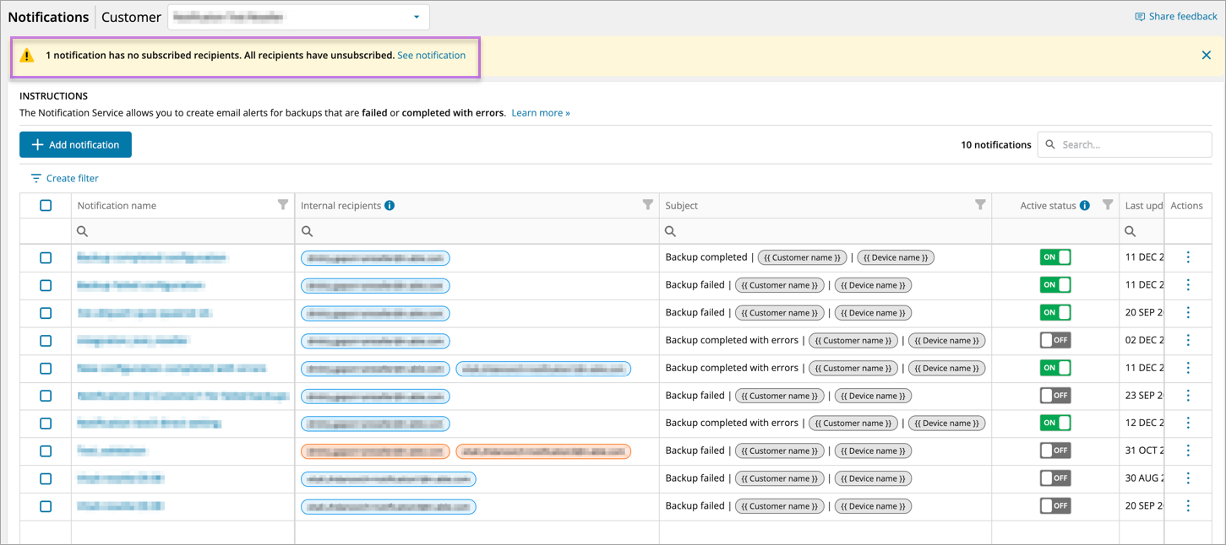1226x545 pixels.
Task: Click the Share feedback speech-bubble icon
Action: coord(1140,17)
